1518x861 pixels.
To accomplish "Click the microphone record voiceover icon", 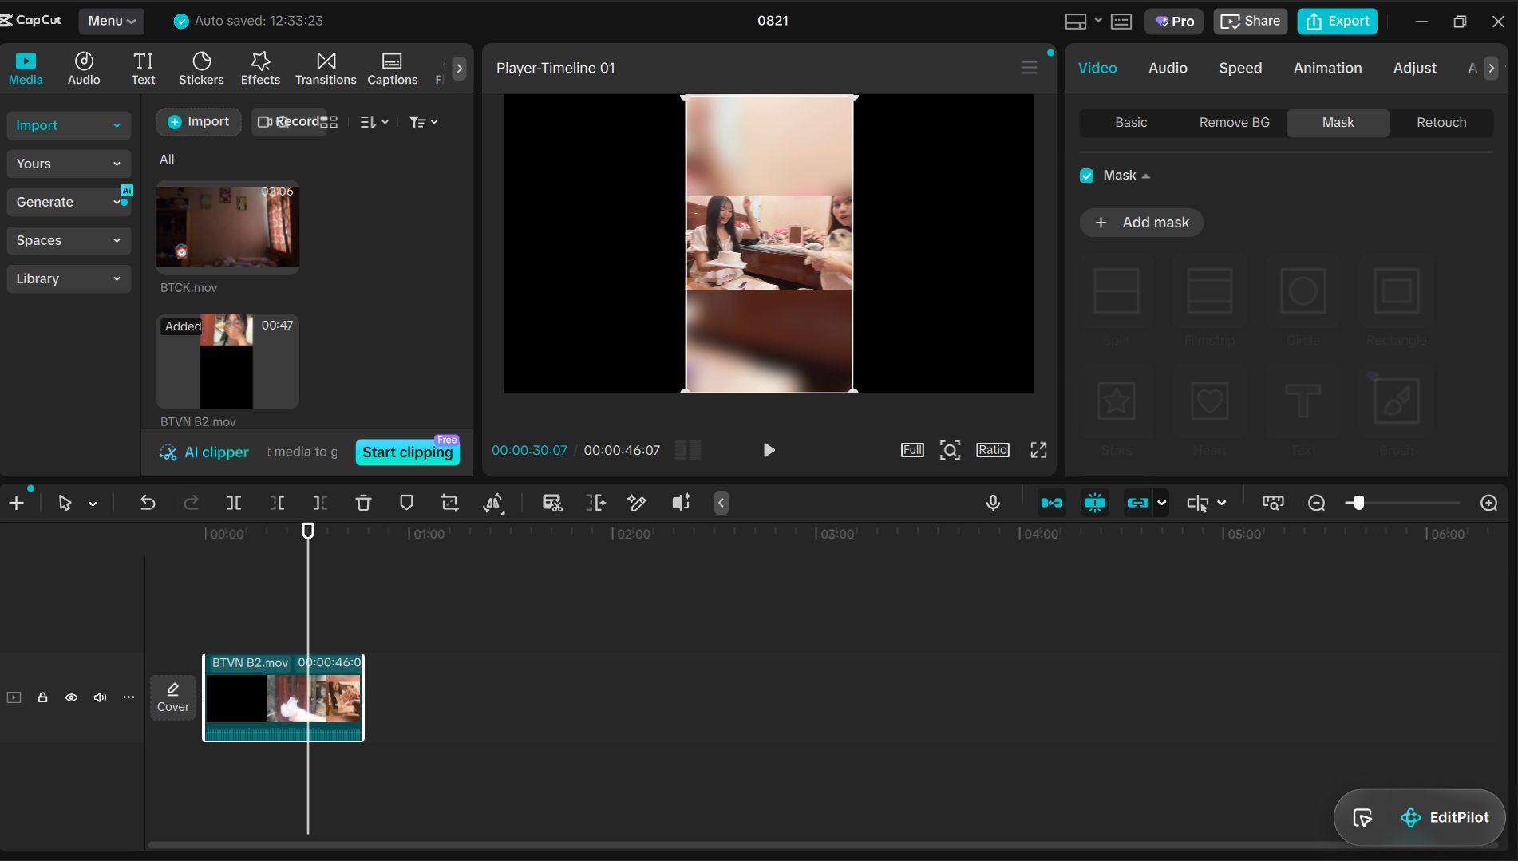I will [993, 503].
